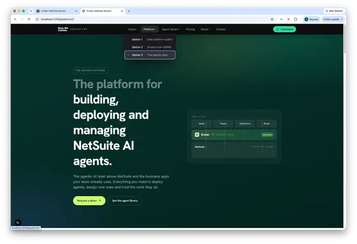The image size is (357, 244).
Task: Select Option 1 Clear platform menu item
Action: [x=150, y=39]
